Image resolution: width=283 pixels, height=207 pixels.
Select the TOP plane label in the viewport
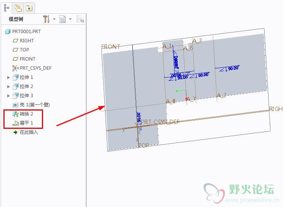144,145
